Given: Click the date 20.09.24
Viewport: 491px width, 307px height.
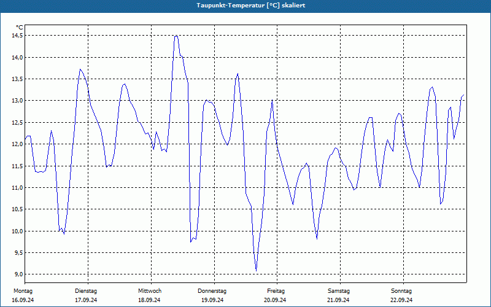Looking at the screenshot, I should (275, 300).
